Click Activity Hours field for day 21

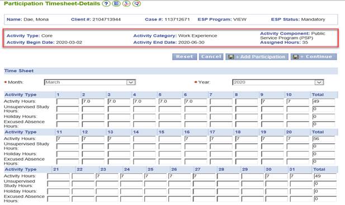pos(59,176)
